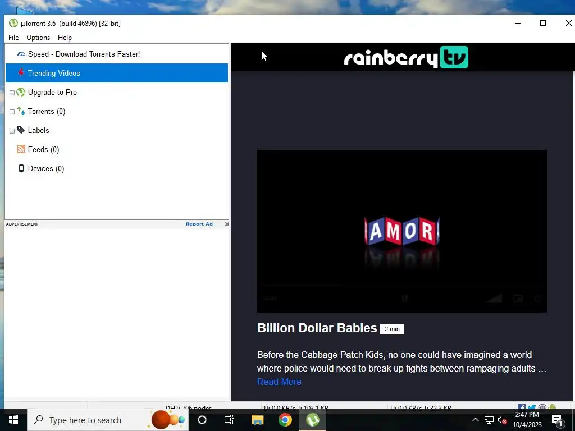The image size is (575, 431).
Task: Click the Report Ad link
Action: point(199,224)
